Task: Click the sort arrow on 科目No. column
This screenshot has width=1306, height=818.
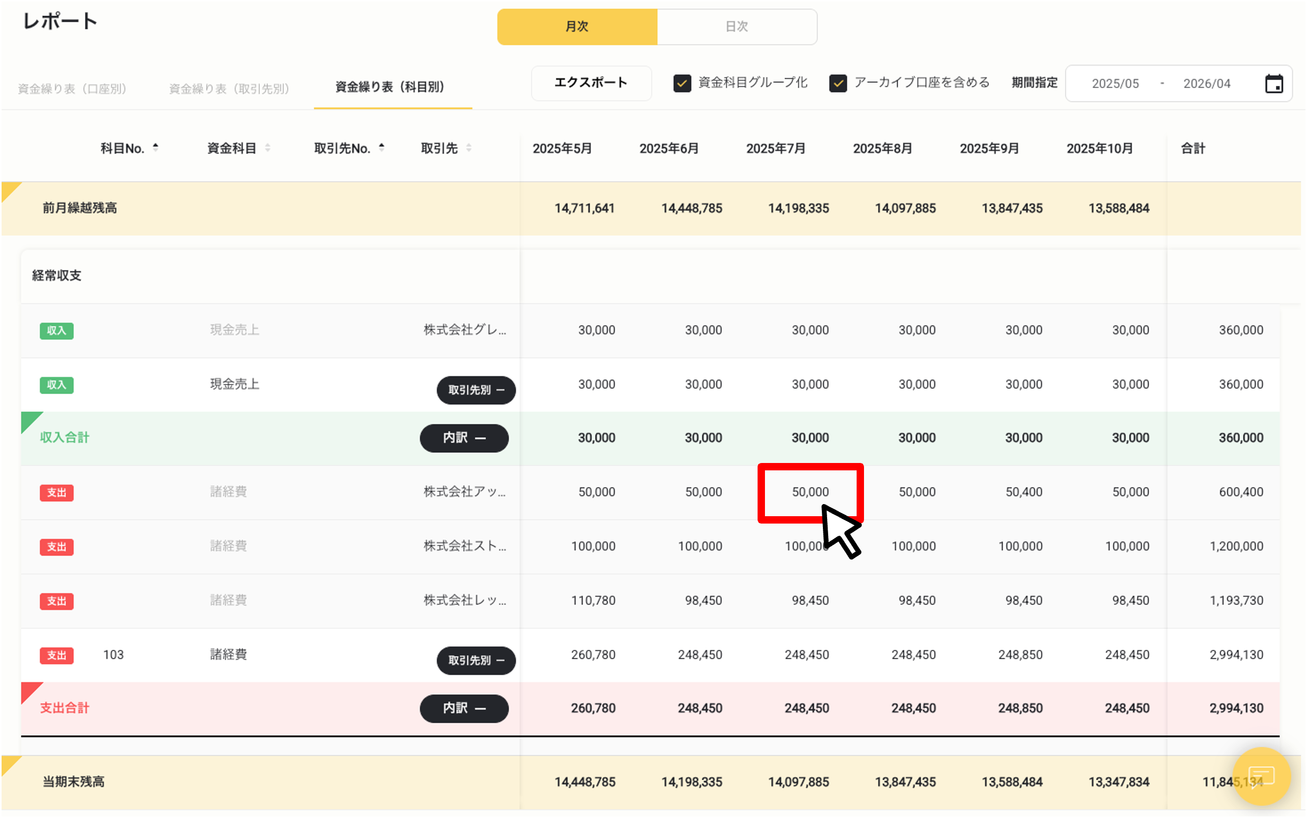Action: click(x=156, y=146)
